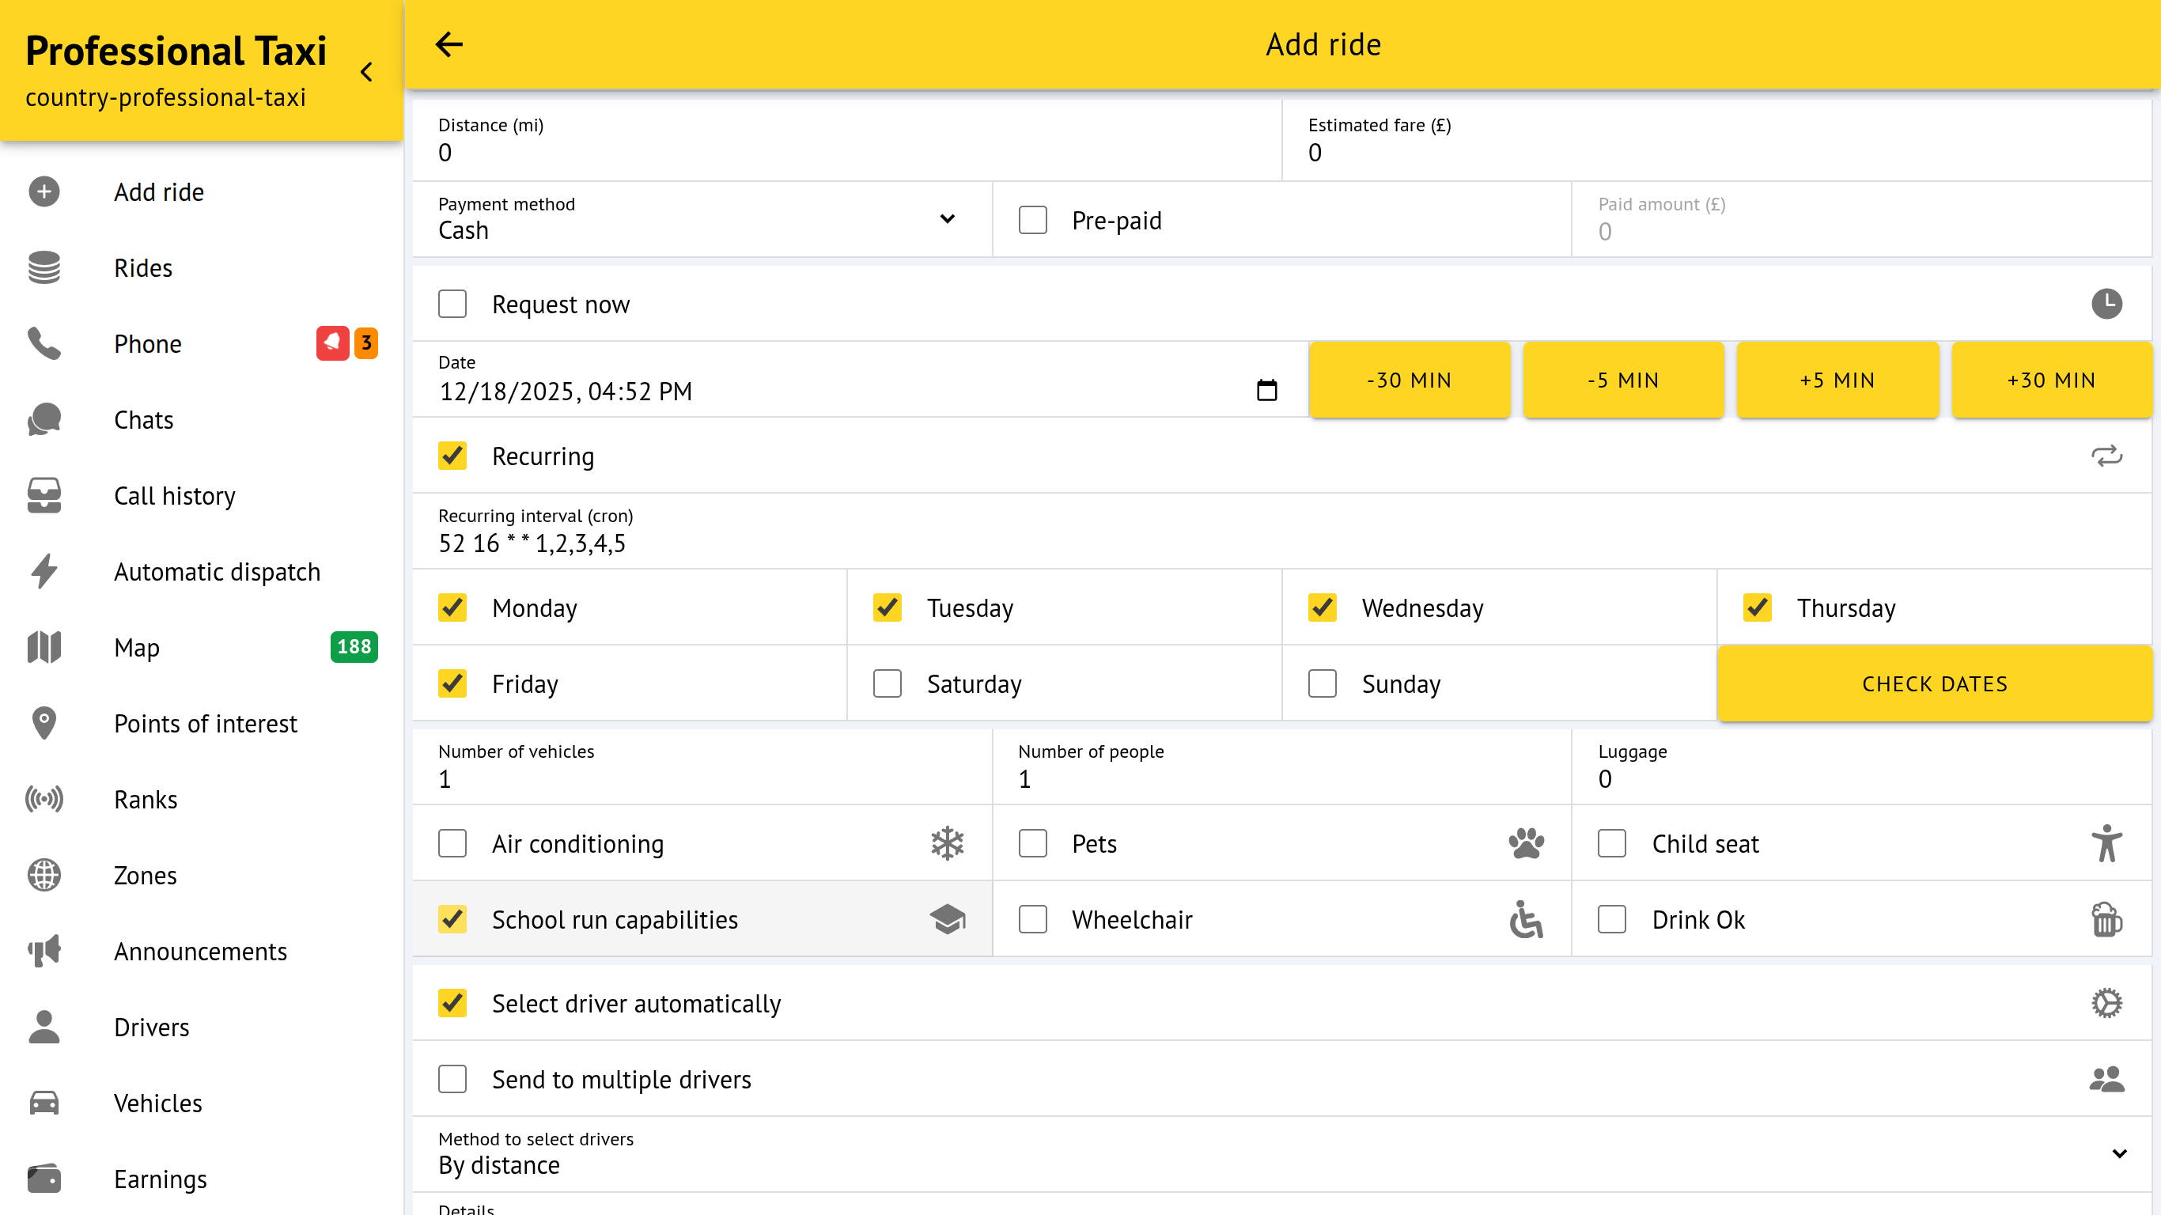This screenshot has height=1215, width=2161.
Task: Check the Saturday recurring day
Action: pos(887,683)
